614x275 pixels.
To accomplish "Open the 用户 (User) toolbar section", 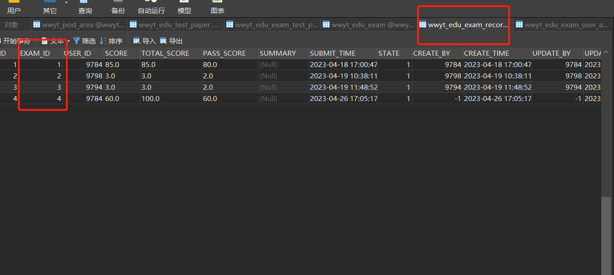I will (x=14, y=7).
